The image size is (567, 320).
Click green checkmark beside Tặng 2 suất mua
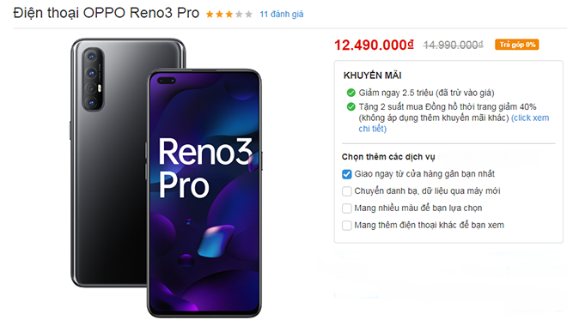351,107
